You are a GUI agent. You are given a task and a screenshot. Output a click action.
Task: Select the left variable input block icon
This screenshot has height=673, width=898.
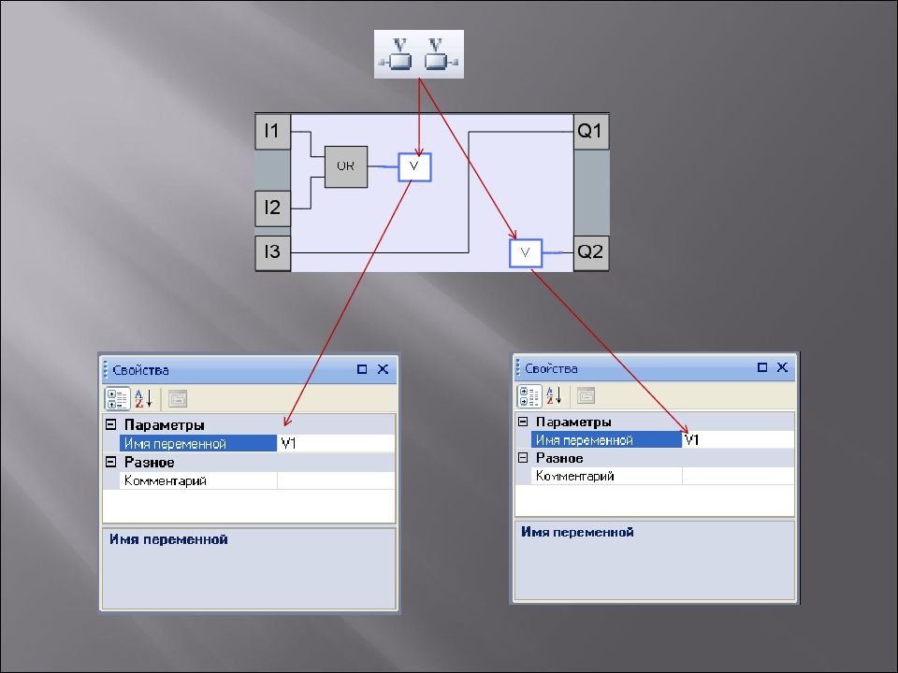tap(397, 54)
